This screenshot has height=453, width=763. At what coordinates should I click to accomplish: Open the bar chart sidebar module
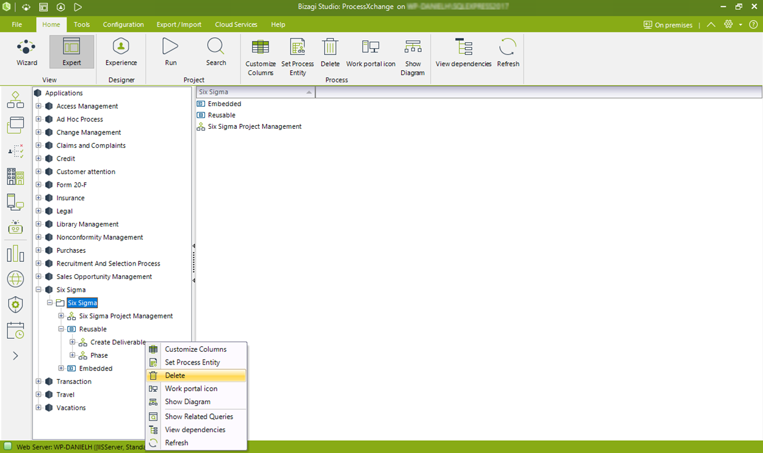click(x=15, y=253)
